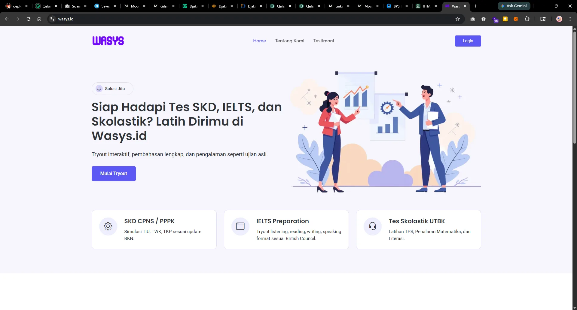Open the browser home page icon
This screenshot has width=577, height=310.
click(39, 19)
